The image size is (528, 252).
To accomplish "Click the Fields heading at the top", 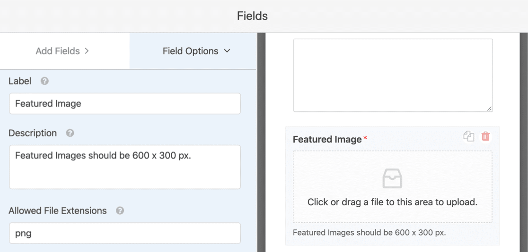I will click(x=252, y=16).
